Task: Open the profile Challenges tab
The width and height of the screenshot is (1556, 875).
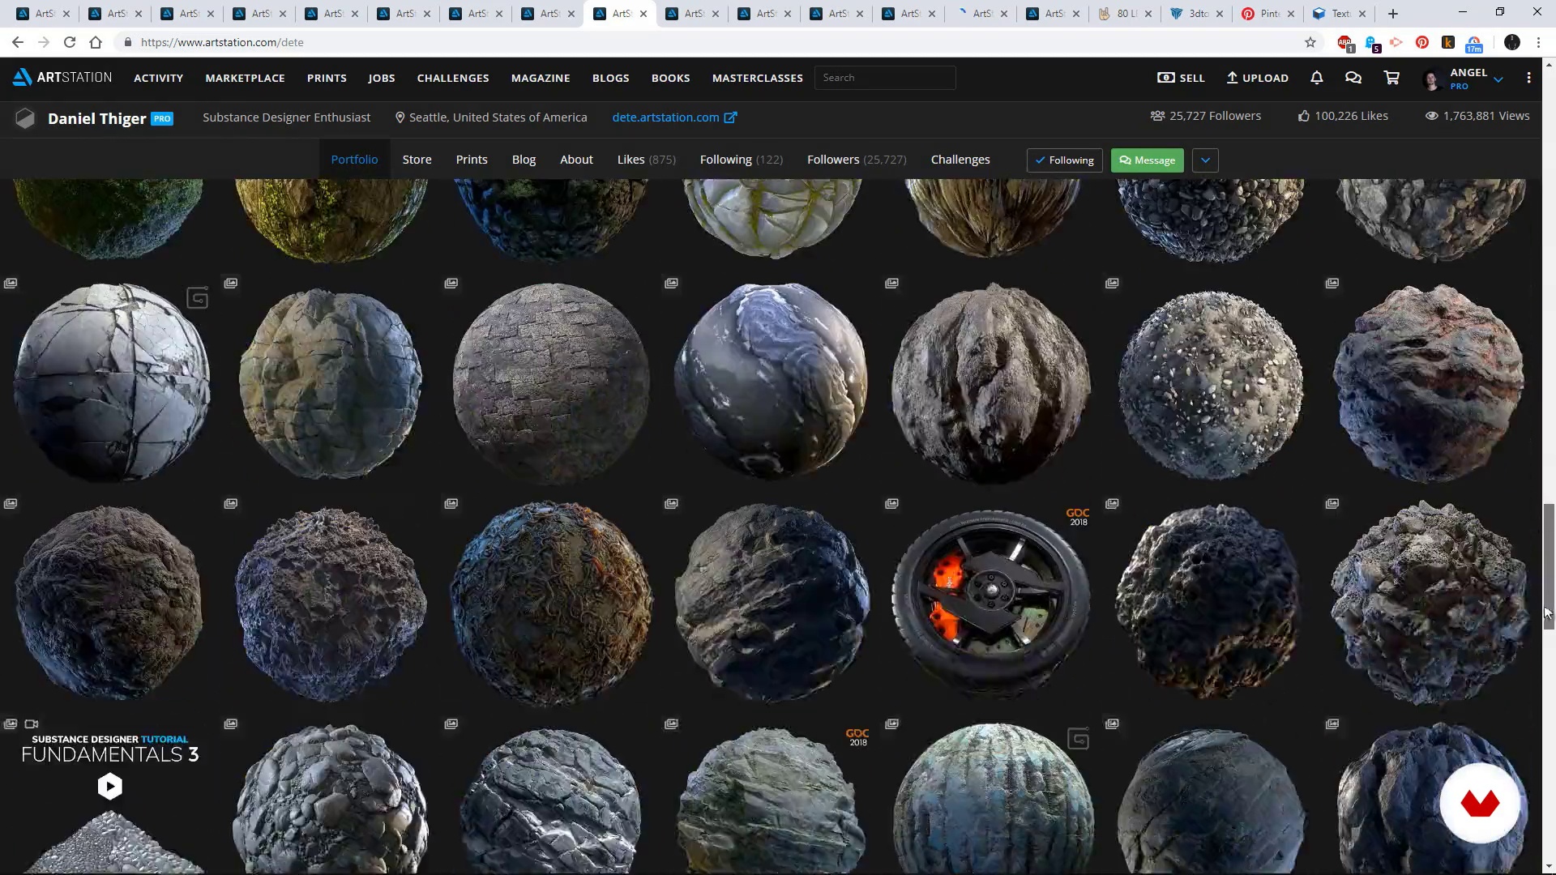Action: 960,160
